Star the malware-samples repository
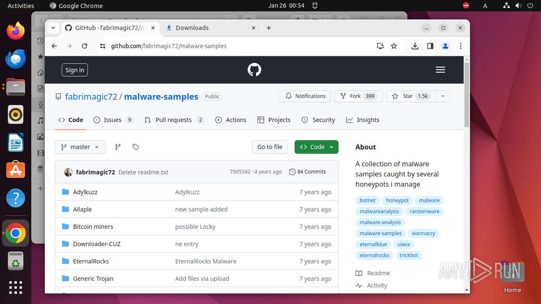Screen dimensions: 541x304 (x=411, y=96)
